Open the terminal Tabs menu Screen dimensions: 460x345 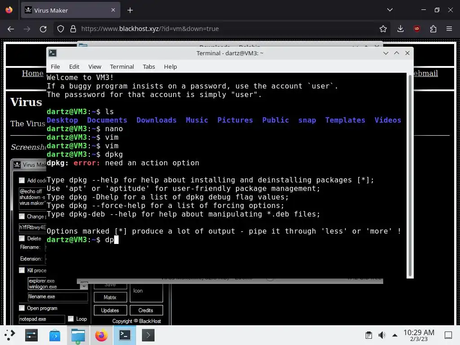(x=149, y=66)
